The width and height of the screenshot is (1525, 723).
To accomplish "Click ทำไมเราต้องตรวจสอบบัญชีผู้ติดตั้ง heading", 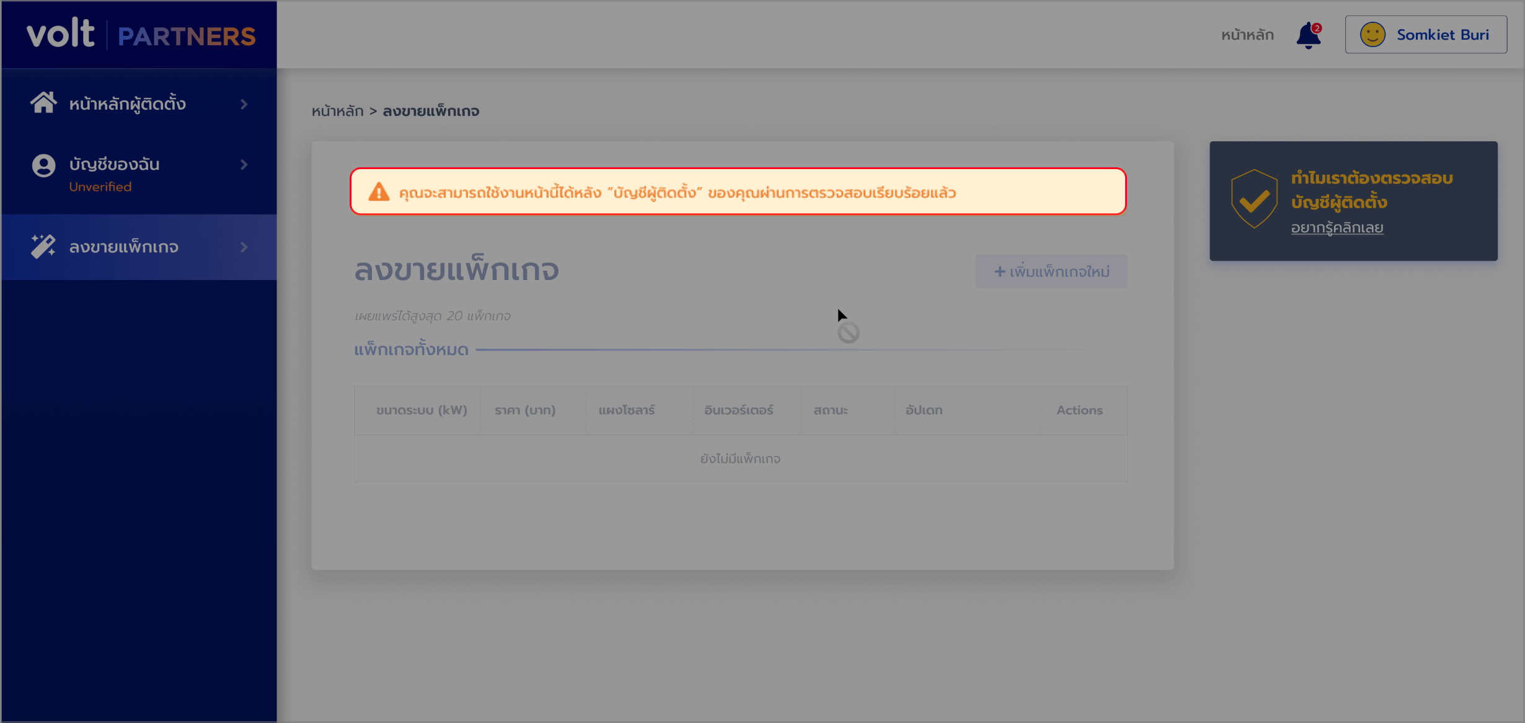I will point(1372,190).
